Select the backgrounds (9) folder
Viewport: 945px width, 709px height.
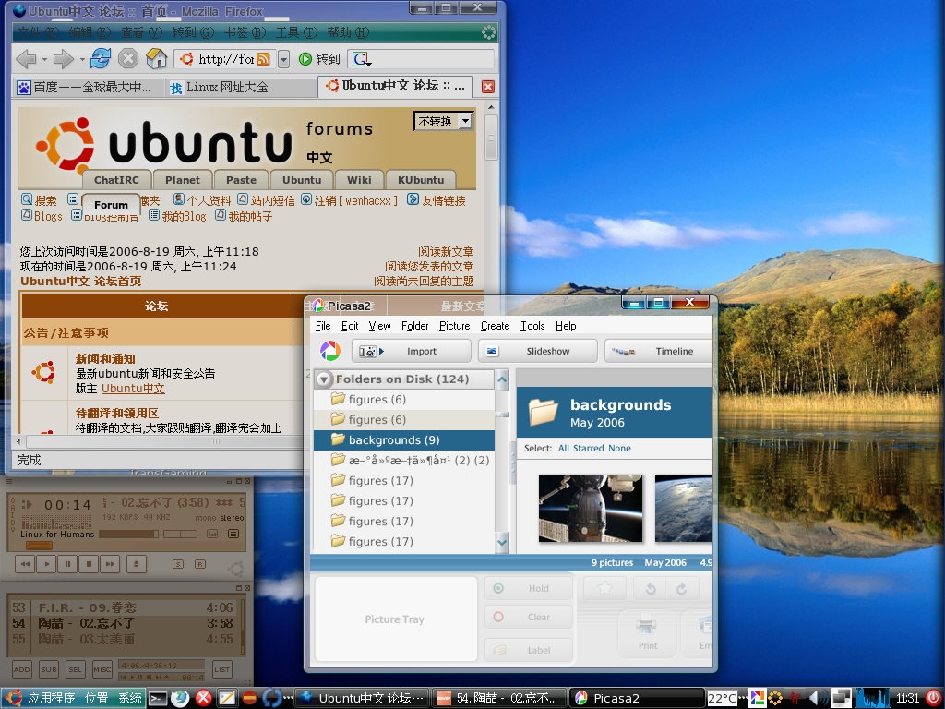404,440
